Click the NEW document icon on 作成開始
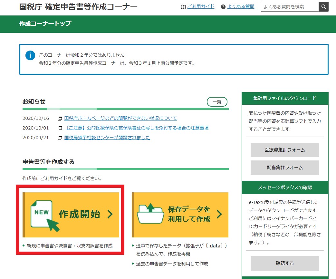Image resolution: width=336 pixels, height=279 pixels. tap(44, 216)
